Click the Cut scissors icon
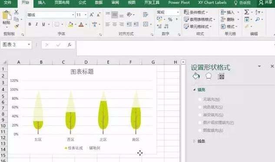The width and height of the screenshot is (275, 162). (17, 12)
